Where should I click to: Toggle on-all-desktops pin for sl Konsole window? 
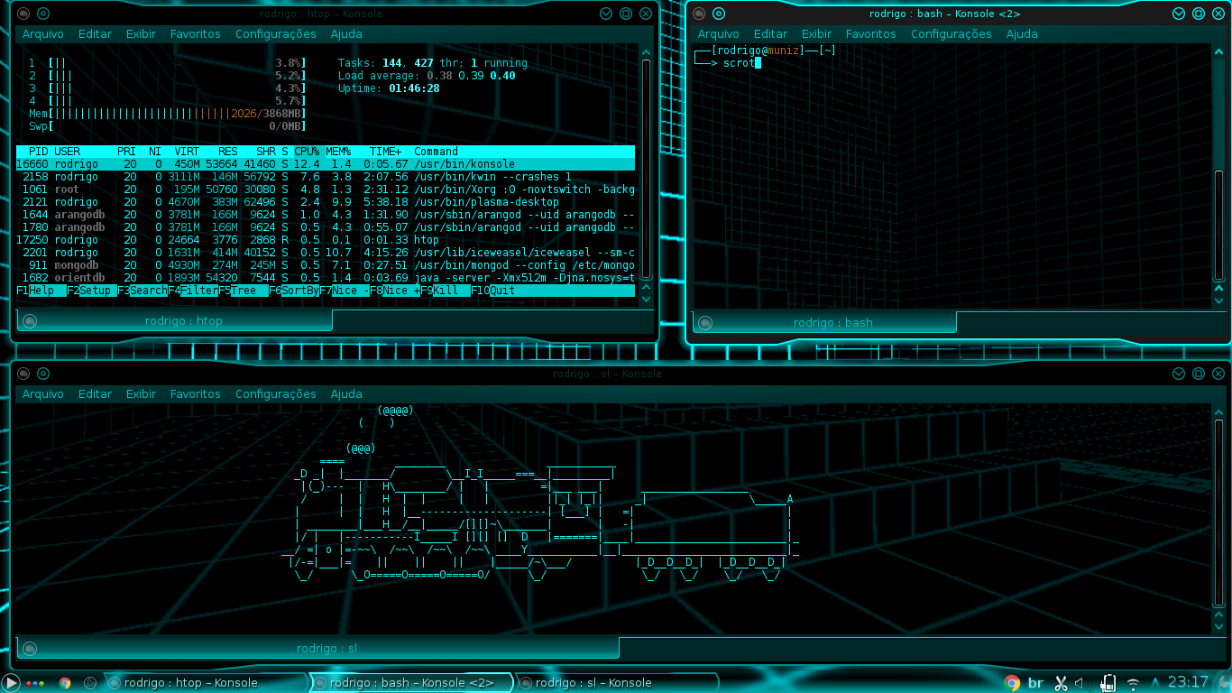[43, 374]
